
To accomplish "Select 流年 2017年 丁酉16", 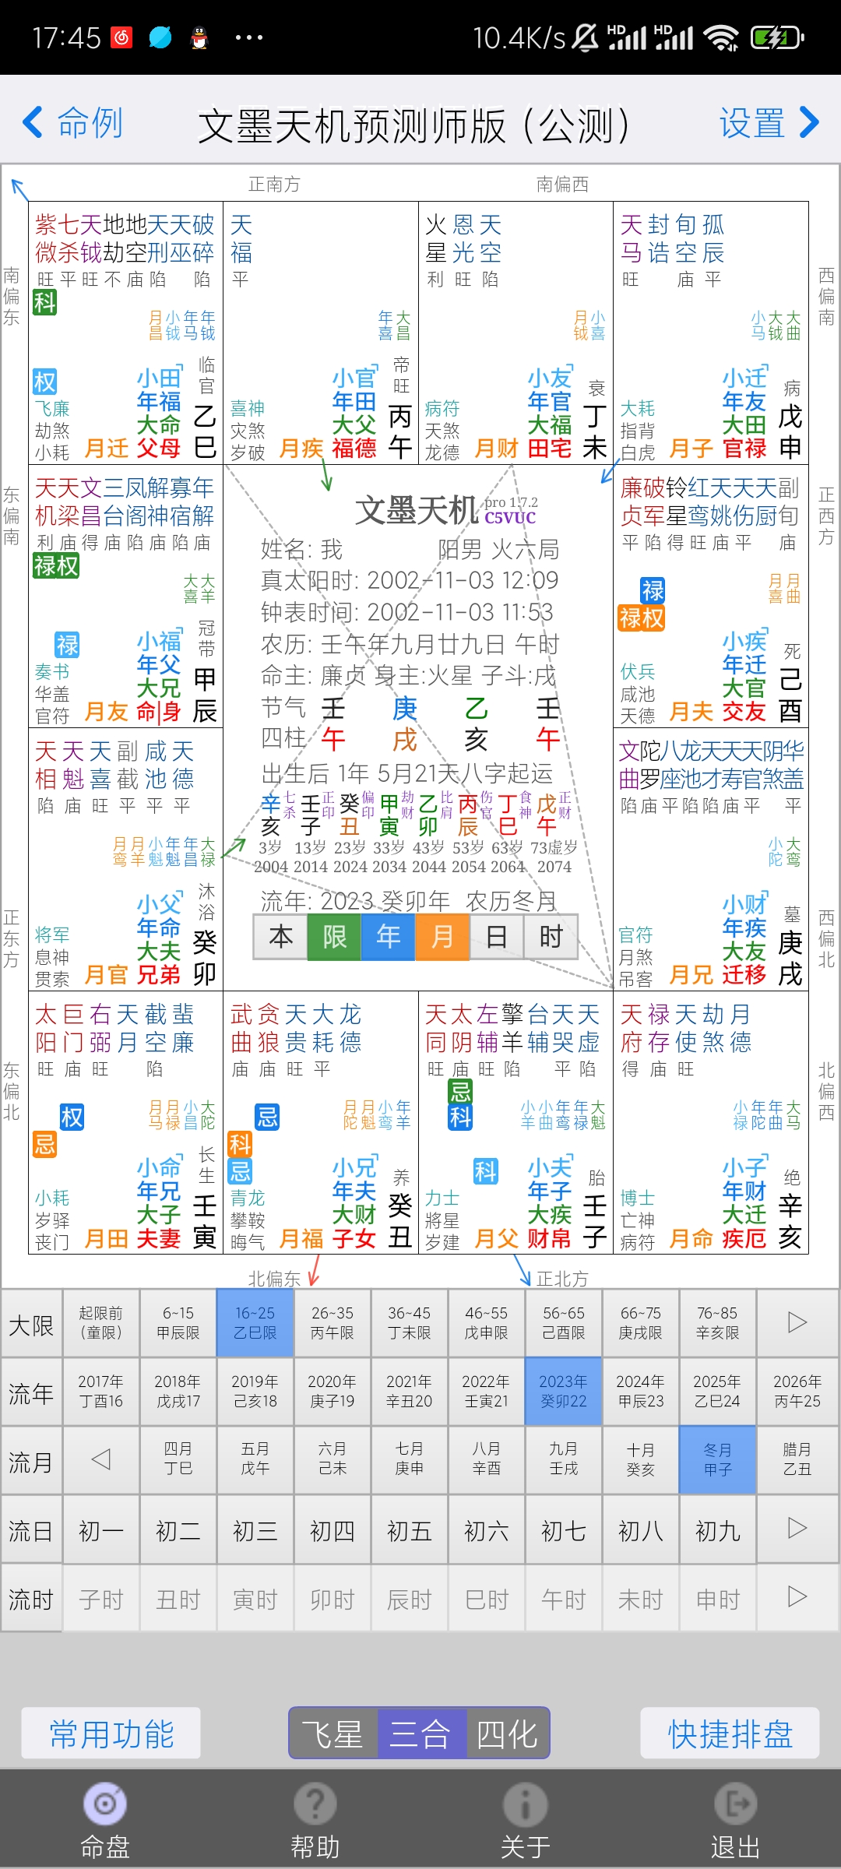I will [100, 1392].
